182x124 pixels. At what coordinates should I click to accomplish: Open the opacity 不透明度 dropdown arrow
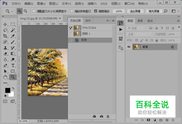pos(178,34)
